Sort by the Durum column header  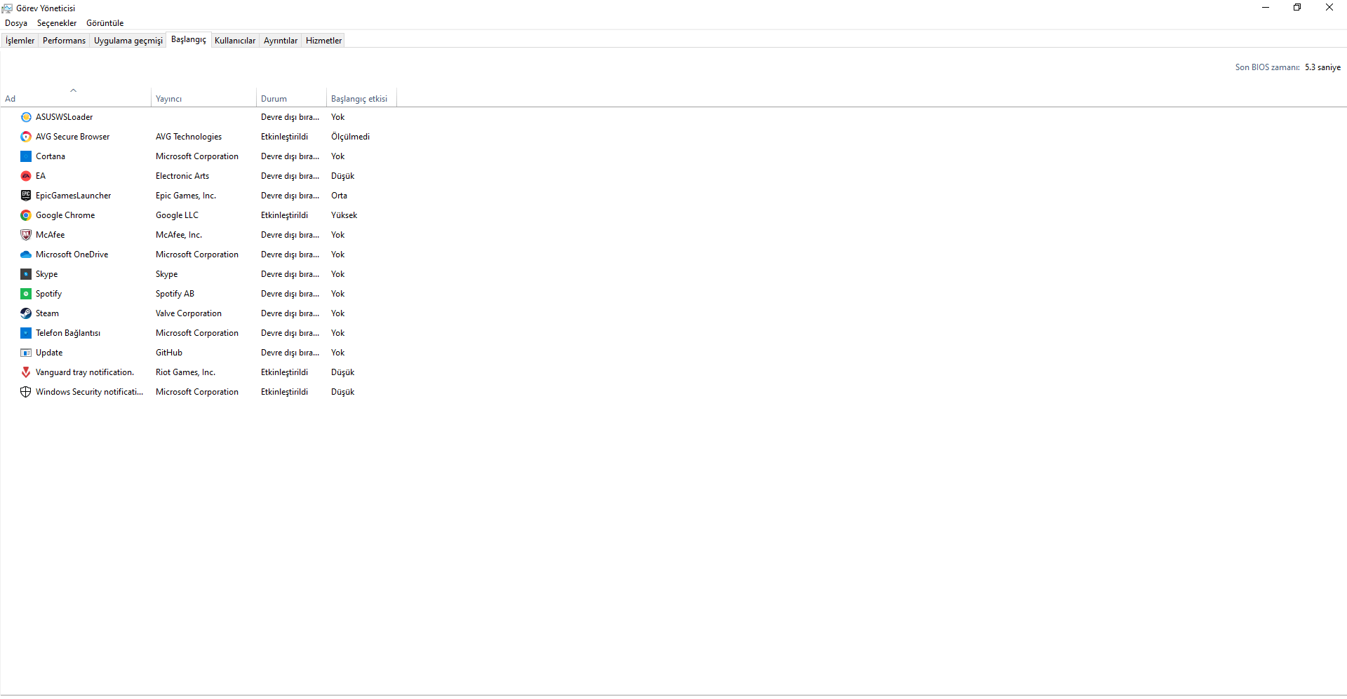(291, 99)
